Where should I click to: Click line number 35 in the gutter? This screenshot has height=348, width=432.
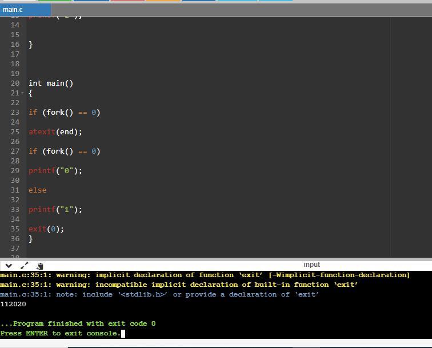pyautogui.click(x=15, y=229)
